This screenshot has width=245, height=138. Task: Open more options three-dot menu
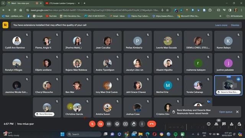coord(142,124)
